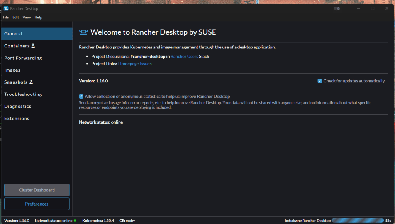This screenshot has width=395, height=224.
Task: Click the 15s timer in status bar
Action: pos(388,221)
